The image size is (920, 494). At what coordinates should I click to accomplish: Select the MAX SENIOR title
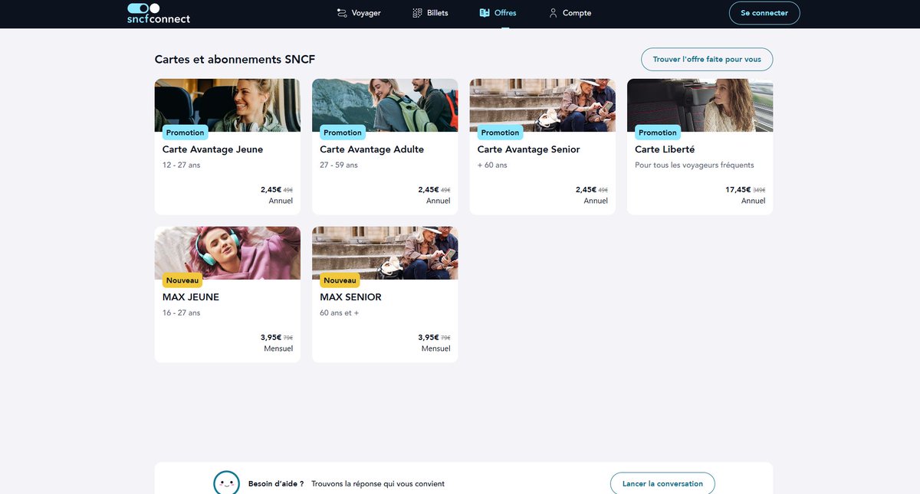(x=350, y=297)
